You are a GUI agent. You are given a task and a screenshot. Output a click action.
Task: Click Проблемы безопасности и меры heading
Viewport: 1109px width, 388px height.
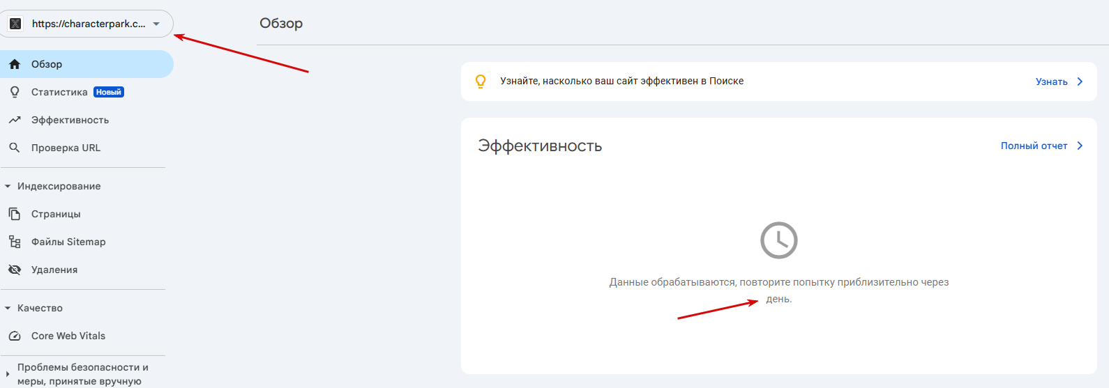tap(83, 374)
